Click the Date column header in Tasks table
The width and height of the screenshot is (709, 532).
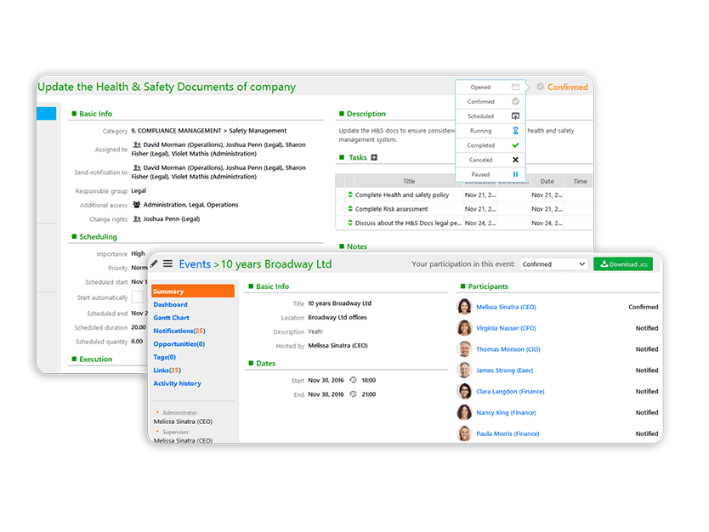pos(547,181)
